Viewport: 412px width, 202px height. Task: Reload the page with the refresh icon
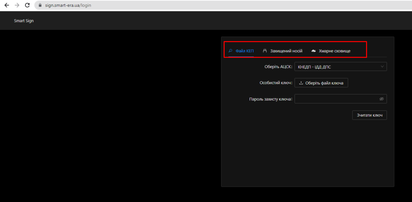click(x=27, y=5)
